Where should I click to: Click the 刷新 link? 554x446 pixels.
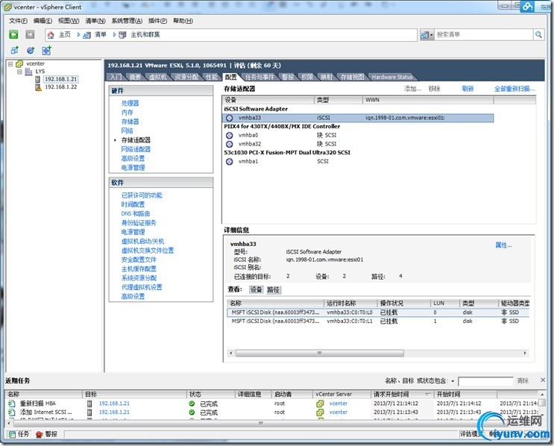point(468,89)
